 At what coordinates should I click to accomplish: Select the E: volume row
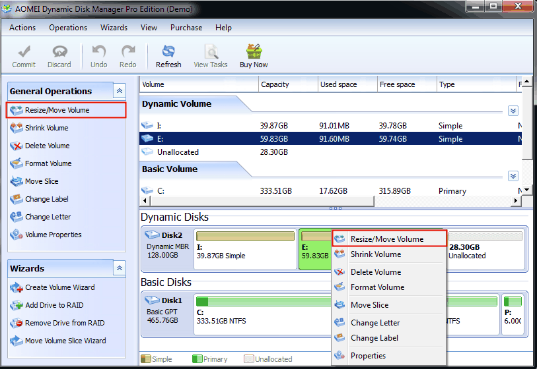tap(330, 139)
